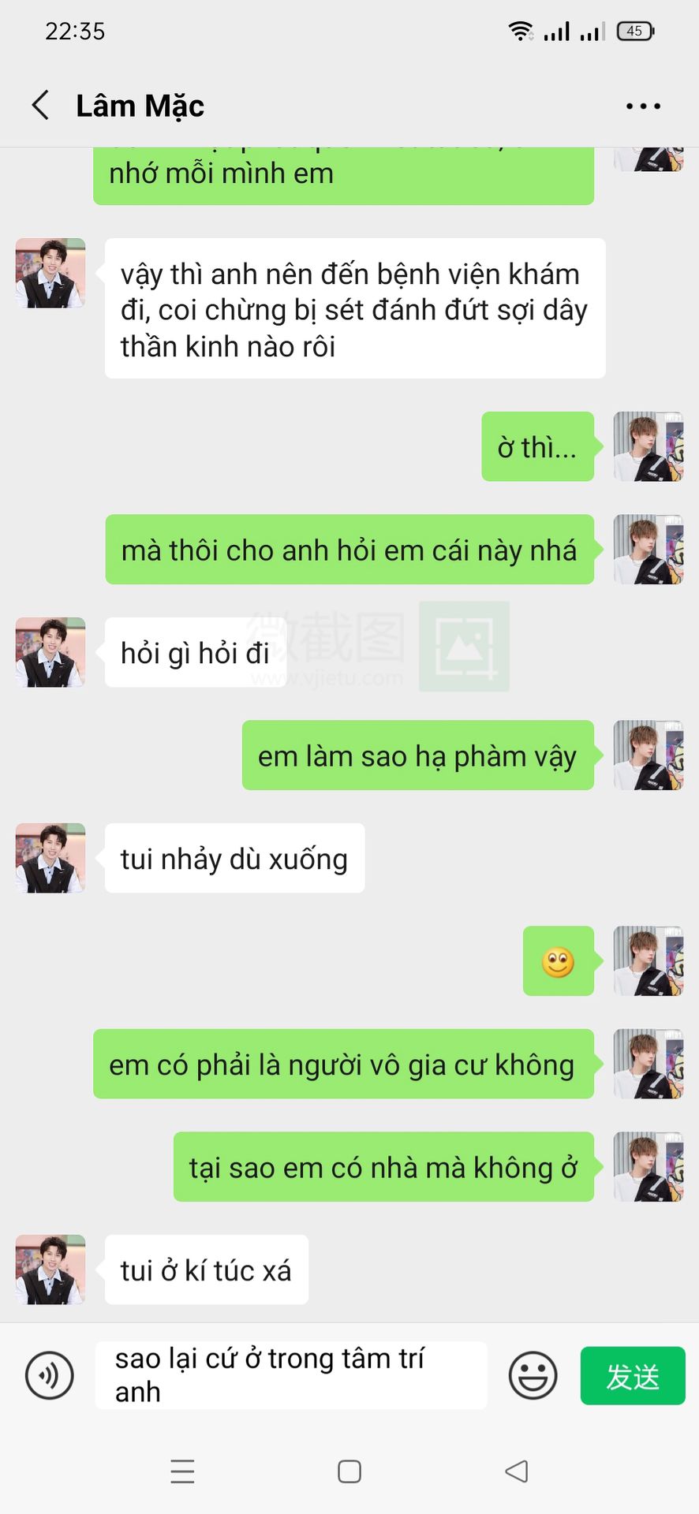699x1514 pixels.
Task: Tap the 'hỏi gì hỏi đi' message
Action: 196,652
